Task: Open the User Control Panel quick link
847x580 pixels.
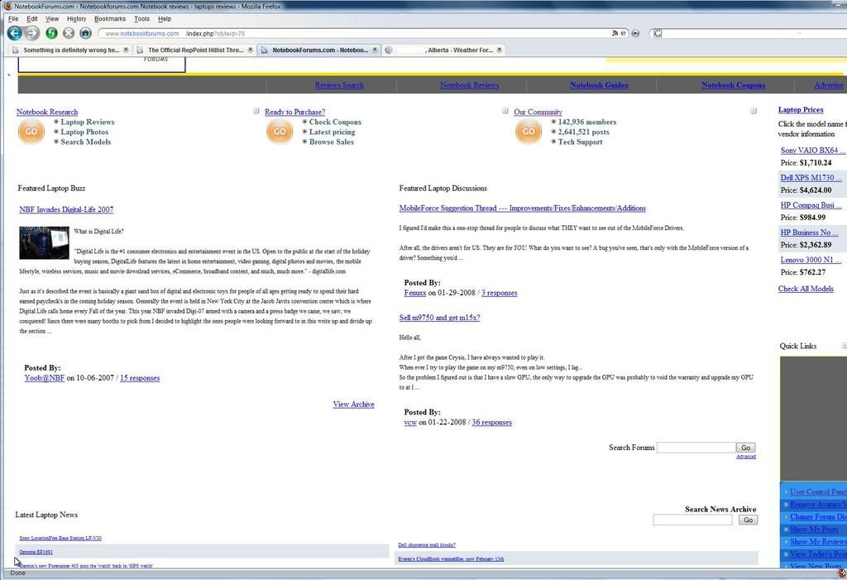Action: [818, 492]
